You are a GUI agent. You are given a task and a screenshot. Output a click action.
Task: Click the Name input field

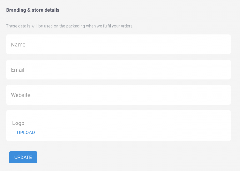pos(118,44)
